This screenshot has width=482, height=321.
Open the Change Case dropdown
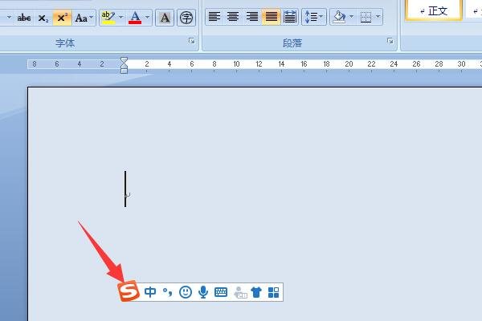click(x=84, y=17)
